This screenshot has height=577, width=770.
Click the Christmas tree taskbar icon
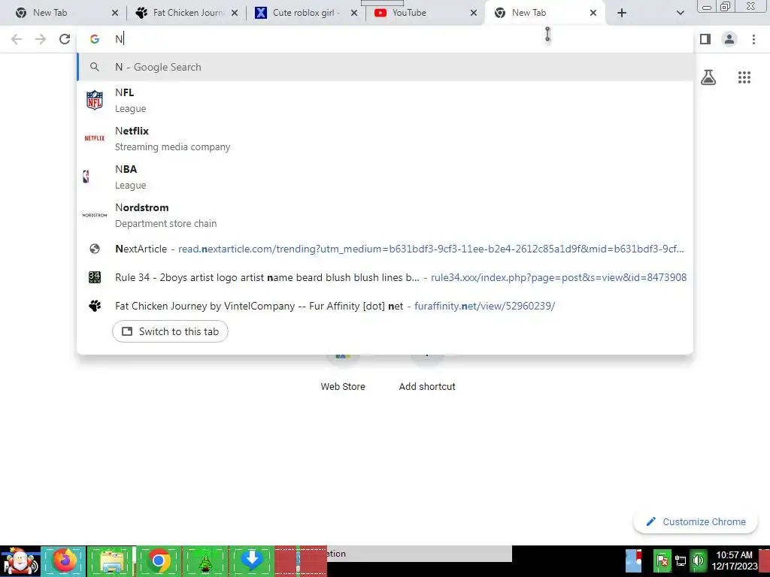coord(205,561)
